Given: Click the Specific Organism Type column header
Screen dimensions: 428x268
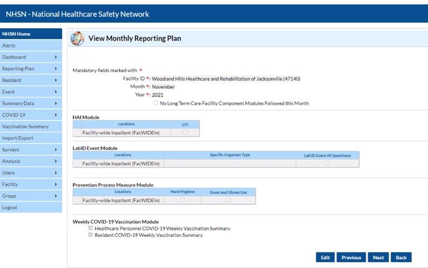Looking at the screenshot, I should point(230,155).
